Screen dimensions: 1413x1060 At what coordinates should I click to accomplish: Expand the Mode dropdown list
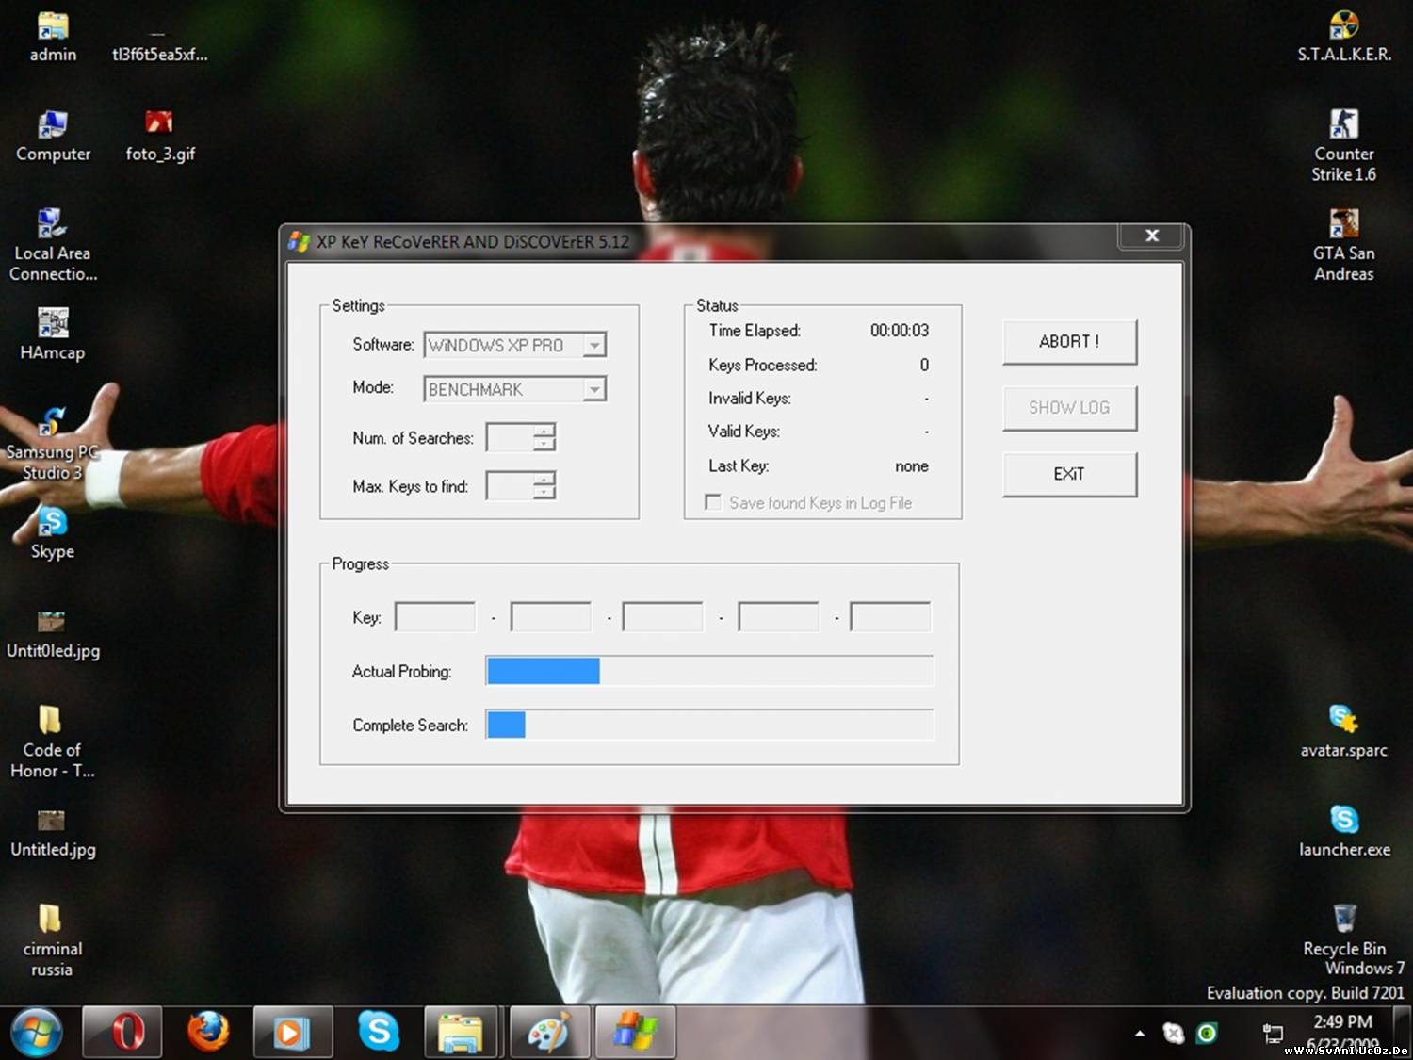click(x=593, y=389)
